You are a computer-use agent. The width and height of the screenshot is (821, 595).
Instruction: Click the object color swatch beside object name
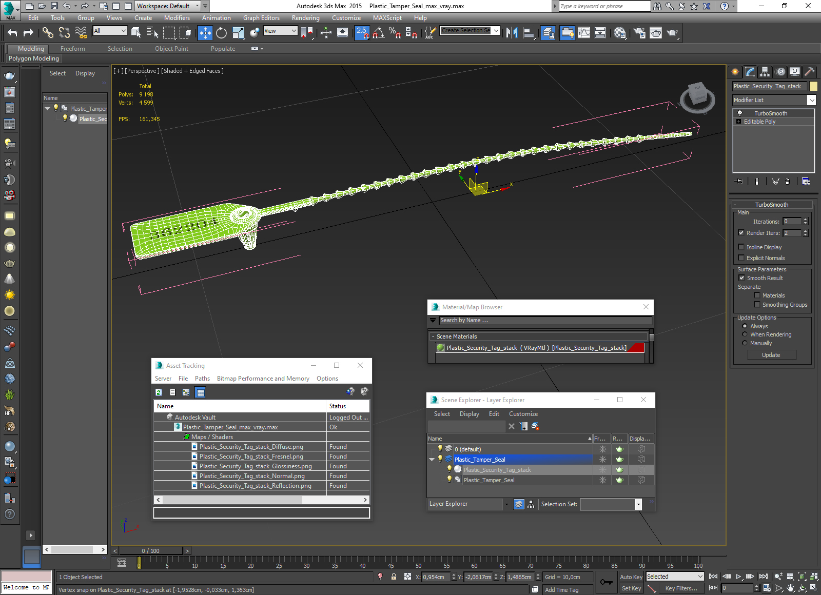tap(813, 86)
